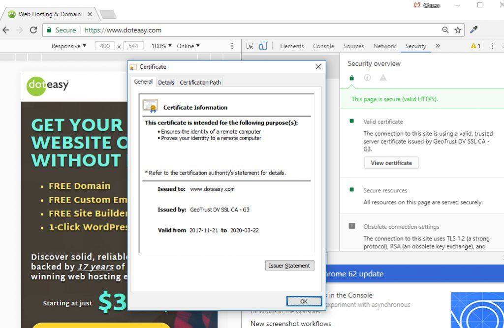Screen dimensions: 504x328
Task: Close the Certificate dialog
Action: pyautogui.click(x=318, y=67)
